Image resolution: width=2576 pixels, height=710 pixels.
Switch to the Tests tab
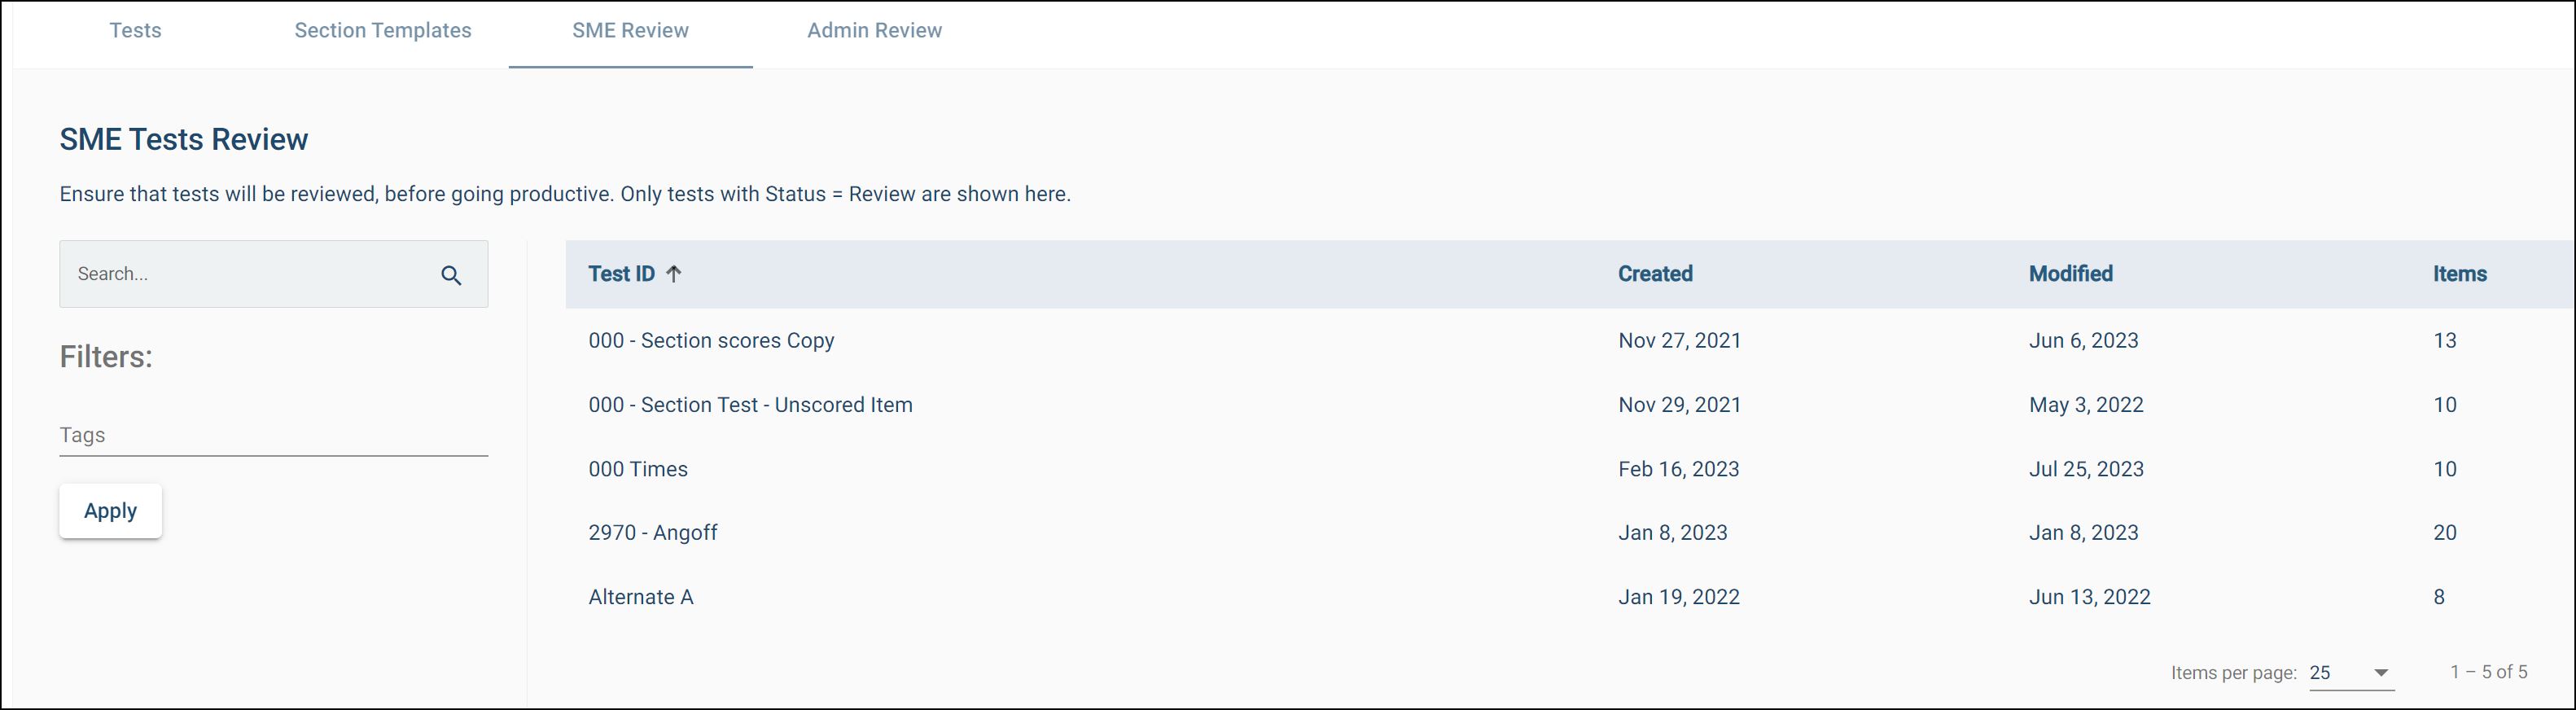click(135, 31)
